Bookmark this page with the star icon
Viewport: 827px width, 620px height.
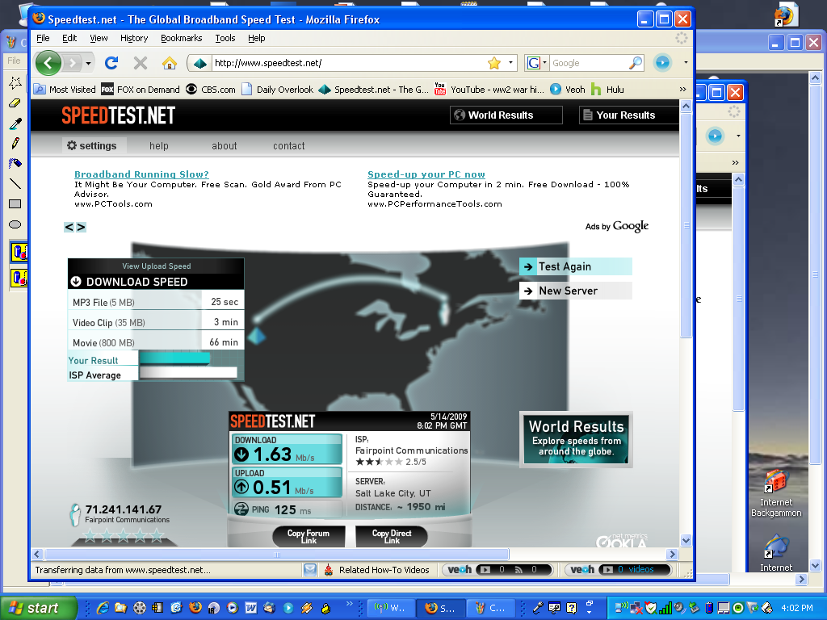[494, 63]
